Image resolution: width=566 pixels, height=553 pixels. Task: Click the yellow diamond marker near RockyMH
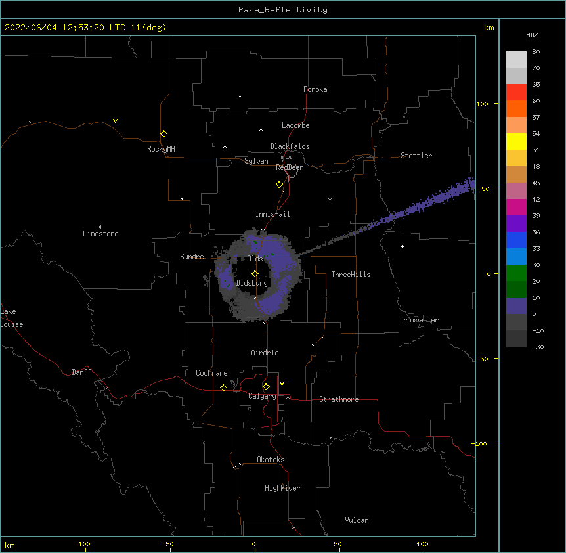click(x=164, y=134)
